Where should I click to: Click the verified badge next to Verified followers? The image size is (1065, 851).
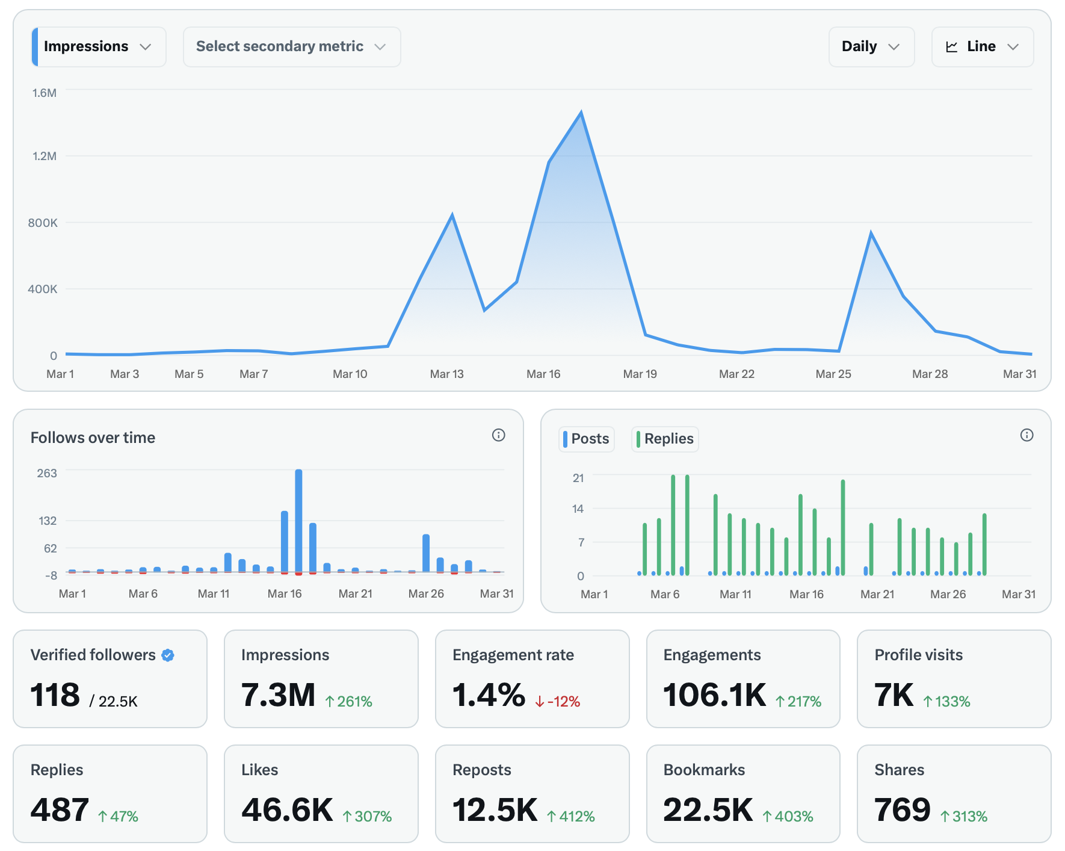(x=168, y=655)
